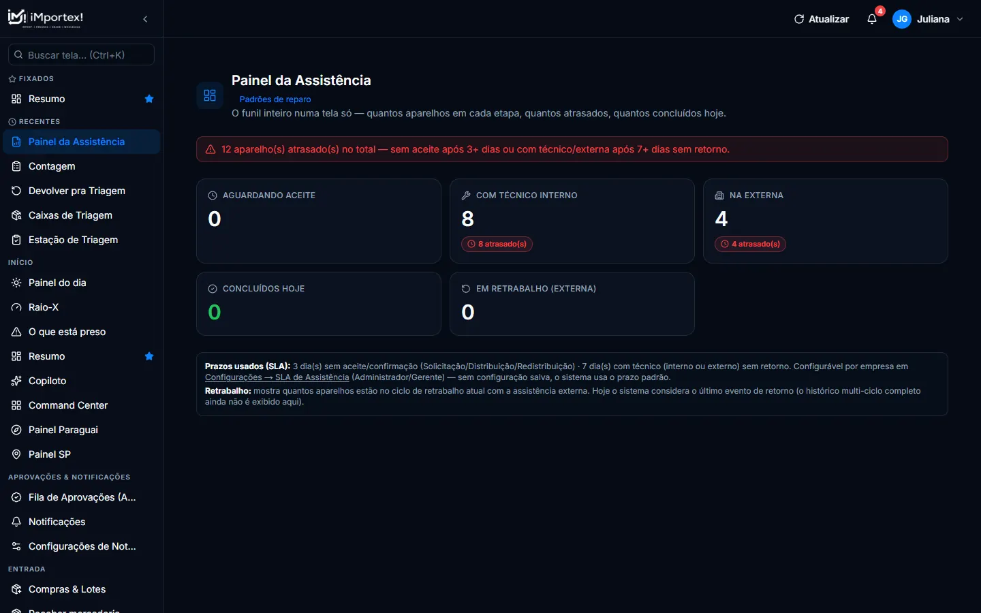The width and height of the screenshot is (981, 613).
Task: Click the 8 atrasado(s) badge
Action: (497, 244)
